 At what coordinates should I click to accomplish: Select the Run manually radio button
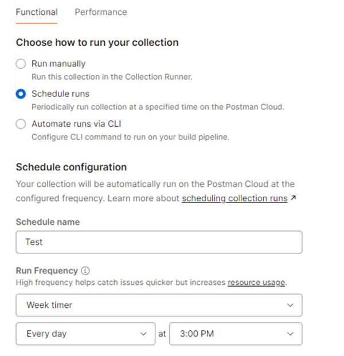[21, 64]
